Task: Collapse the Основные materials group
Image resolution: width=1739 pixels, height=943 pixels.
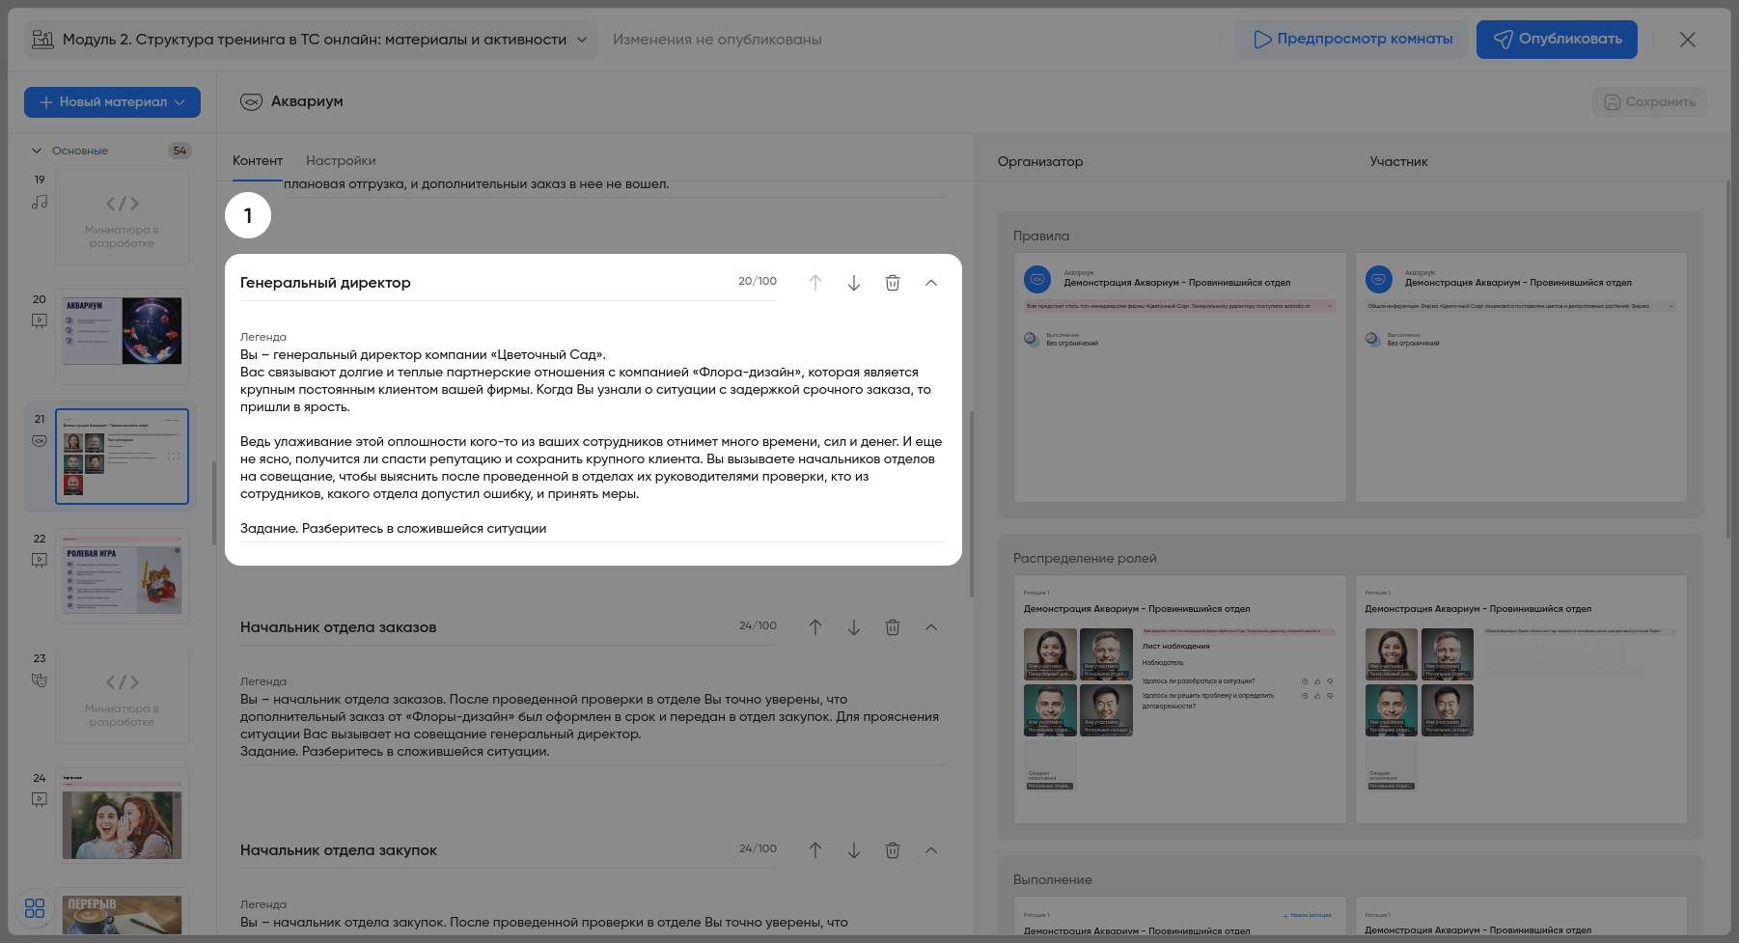Action: point(37,151)
